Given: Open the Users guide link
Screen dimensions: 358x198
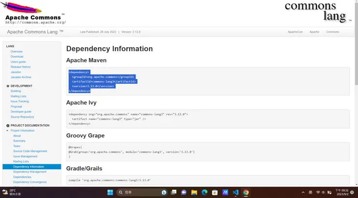Looking at the screenshot, I should click(x=18, y=62).
